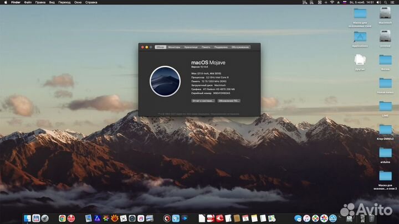Select the Другое file stack on desktop

[360, 62]
